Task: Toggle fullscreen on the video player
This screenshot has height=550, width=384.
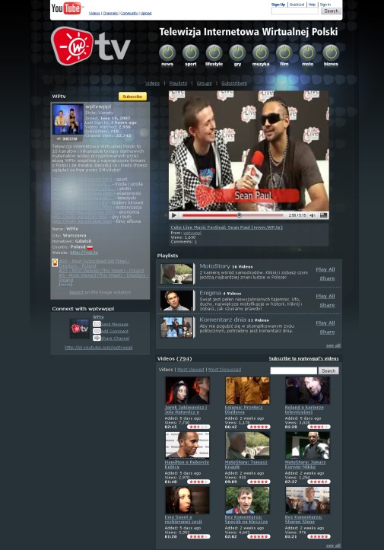Action: [324, 215]
